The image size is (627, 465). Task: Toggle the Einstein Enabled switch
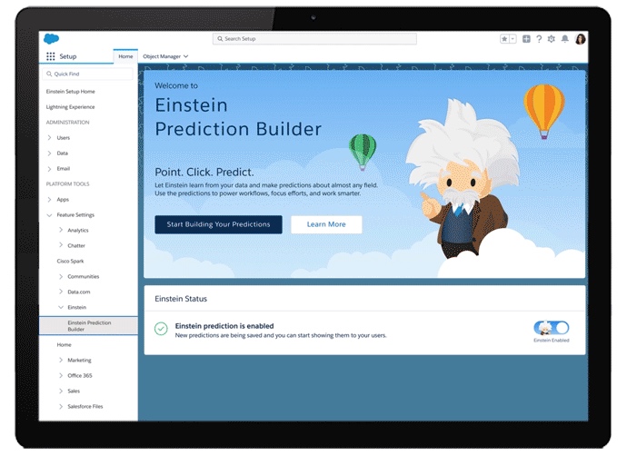(552, 328)
